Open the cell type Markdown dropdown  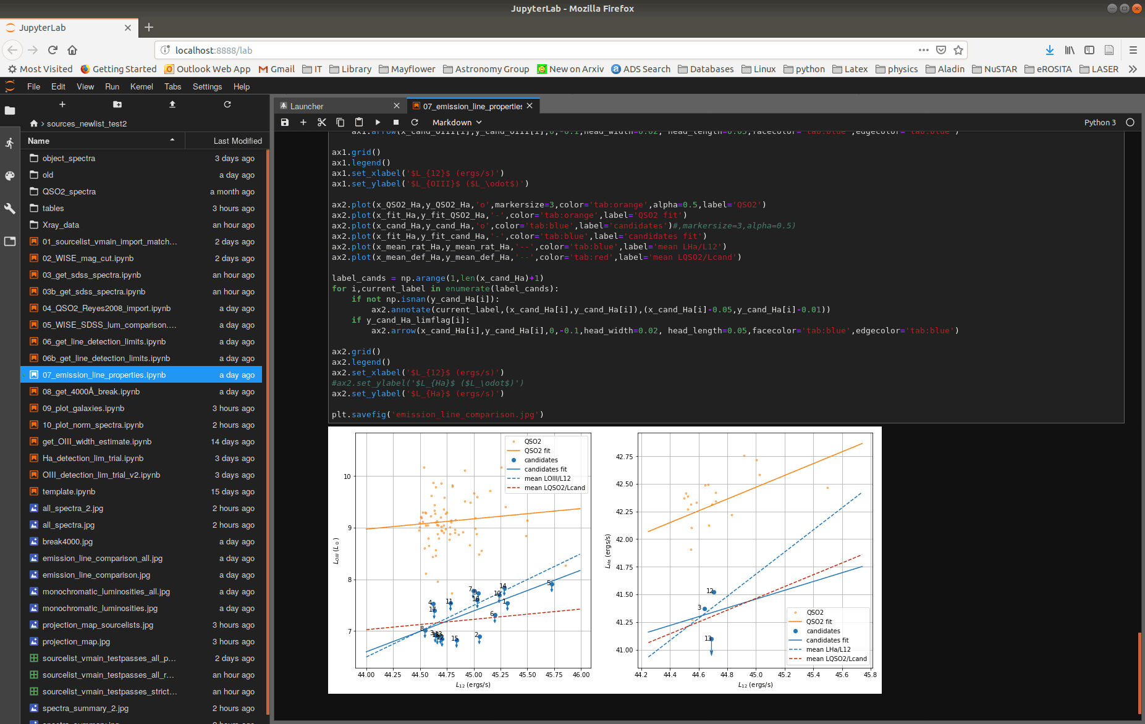[457, 122]
